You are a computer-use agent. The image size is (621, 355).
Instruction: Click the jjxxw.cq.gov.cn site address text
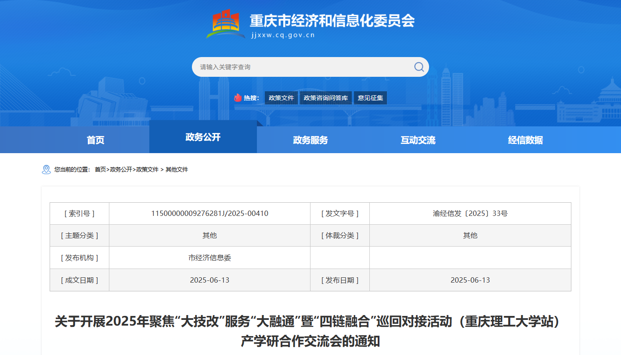(283, 36)
